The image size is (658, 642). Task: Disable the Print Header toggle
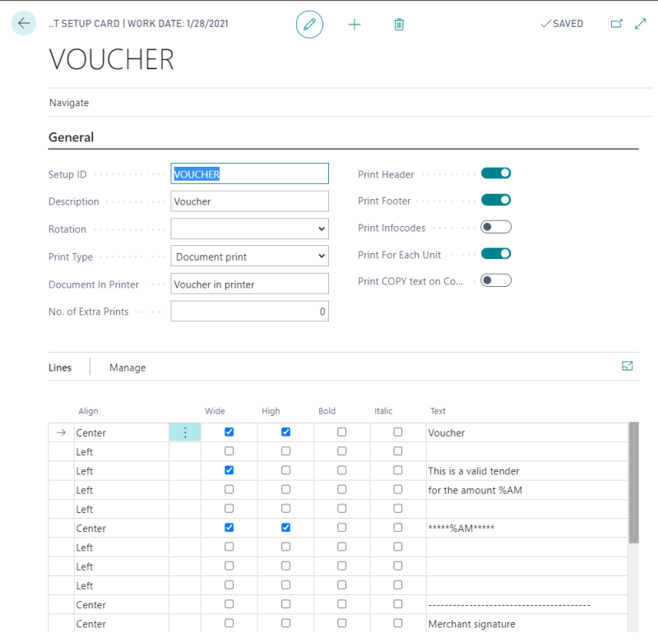tap(496, 173)
